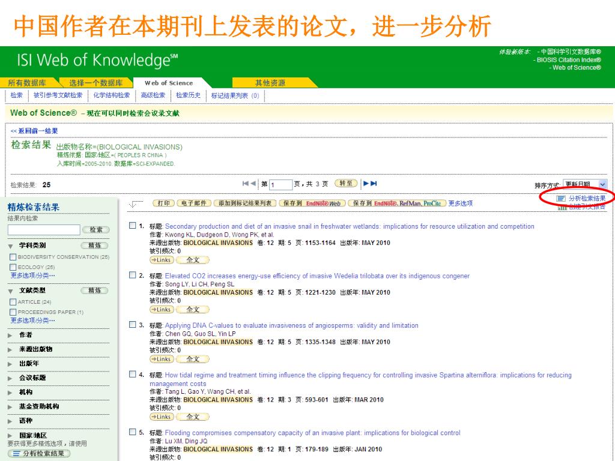Viewport: 615px width, 461px height.
Task: Open 标记结果列表 (0)
Action: [x=235, y=95]
